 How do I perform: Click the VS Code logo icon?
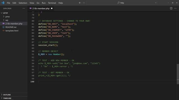click(x=3, y=3)
